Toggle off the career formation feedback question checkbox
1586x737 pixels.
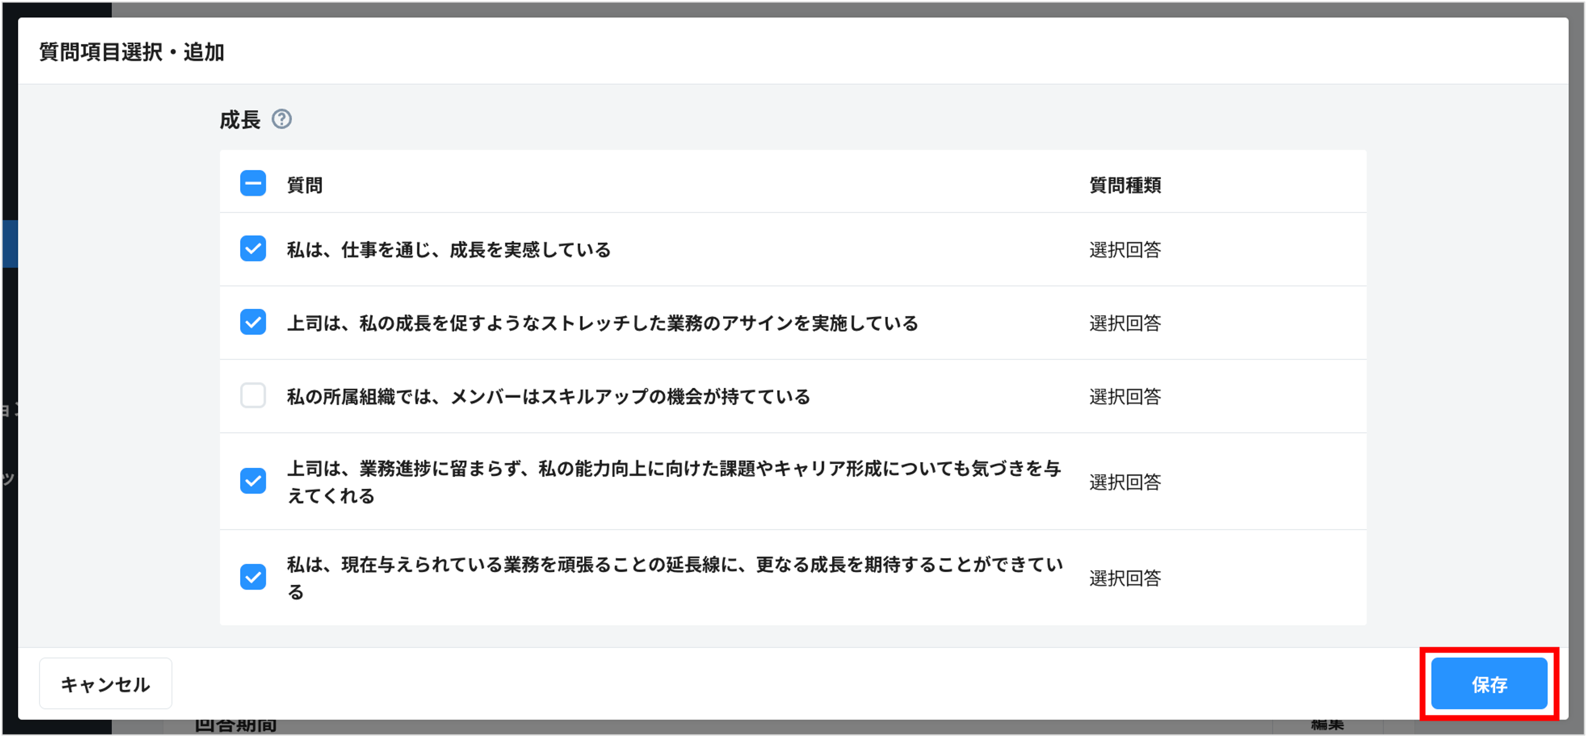tap(253, 482)
